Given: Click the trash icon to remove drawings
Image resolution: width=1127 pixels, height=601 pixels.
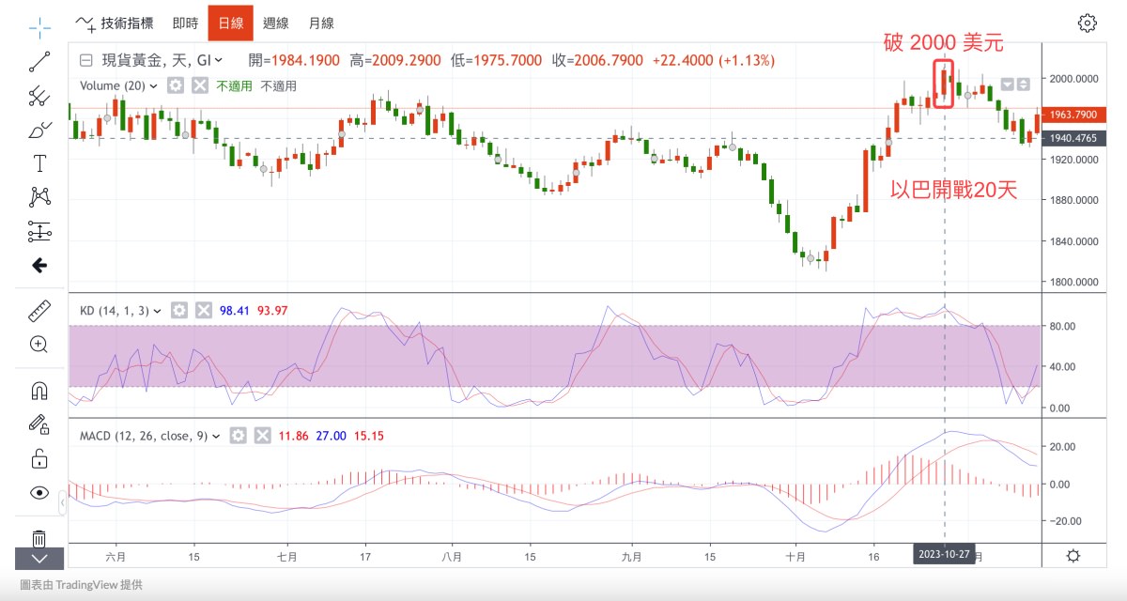Looking at the screenshot, I should click(39, 538).
